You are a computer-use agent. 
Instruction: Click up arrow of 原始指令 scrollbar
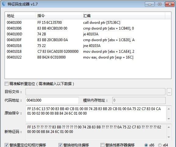(x=169, y=109)
